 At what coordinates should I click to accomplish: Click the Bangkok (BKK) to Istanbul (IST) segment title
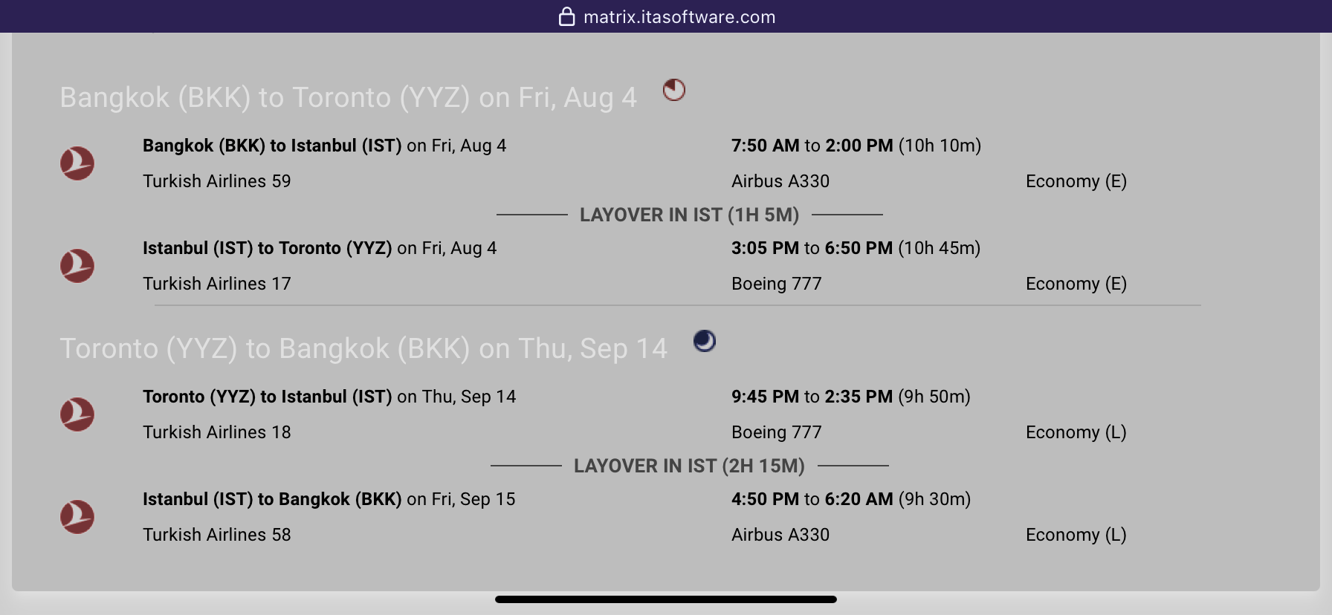point(272,146)
